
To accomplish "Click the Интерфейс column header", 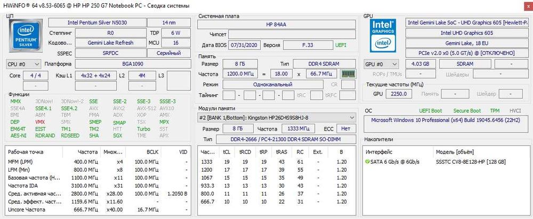I will coord(378,152).
